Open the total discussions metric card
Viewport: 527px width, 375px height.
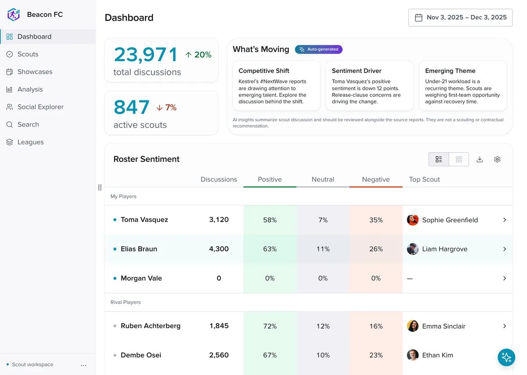161,60
